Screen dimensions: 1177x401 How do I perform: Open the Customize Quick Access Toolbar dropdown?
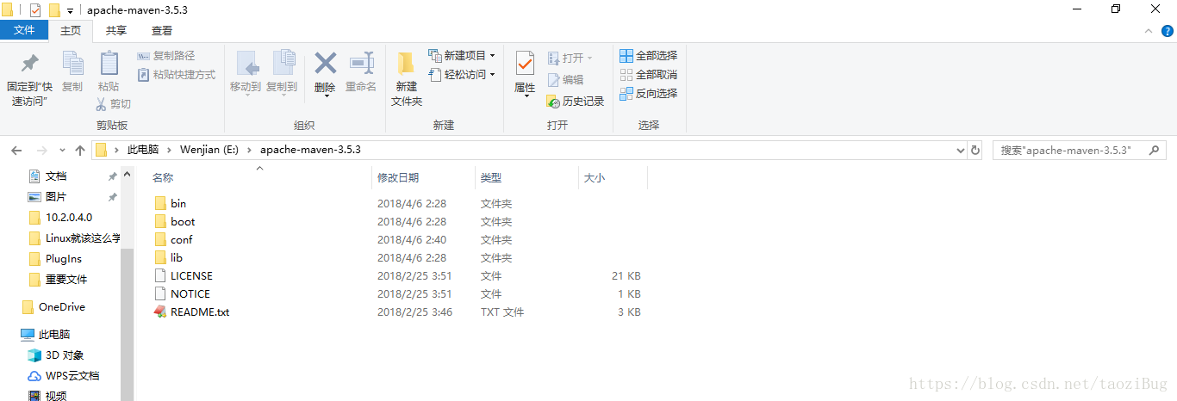70,10
